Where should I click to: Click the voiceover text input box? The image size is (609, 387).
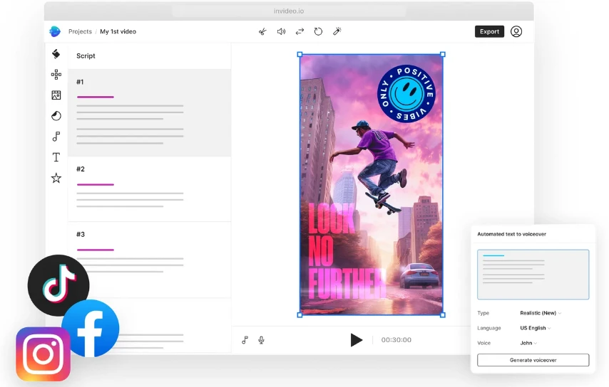click(x=533, y=274)
